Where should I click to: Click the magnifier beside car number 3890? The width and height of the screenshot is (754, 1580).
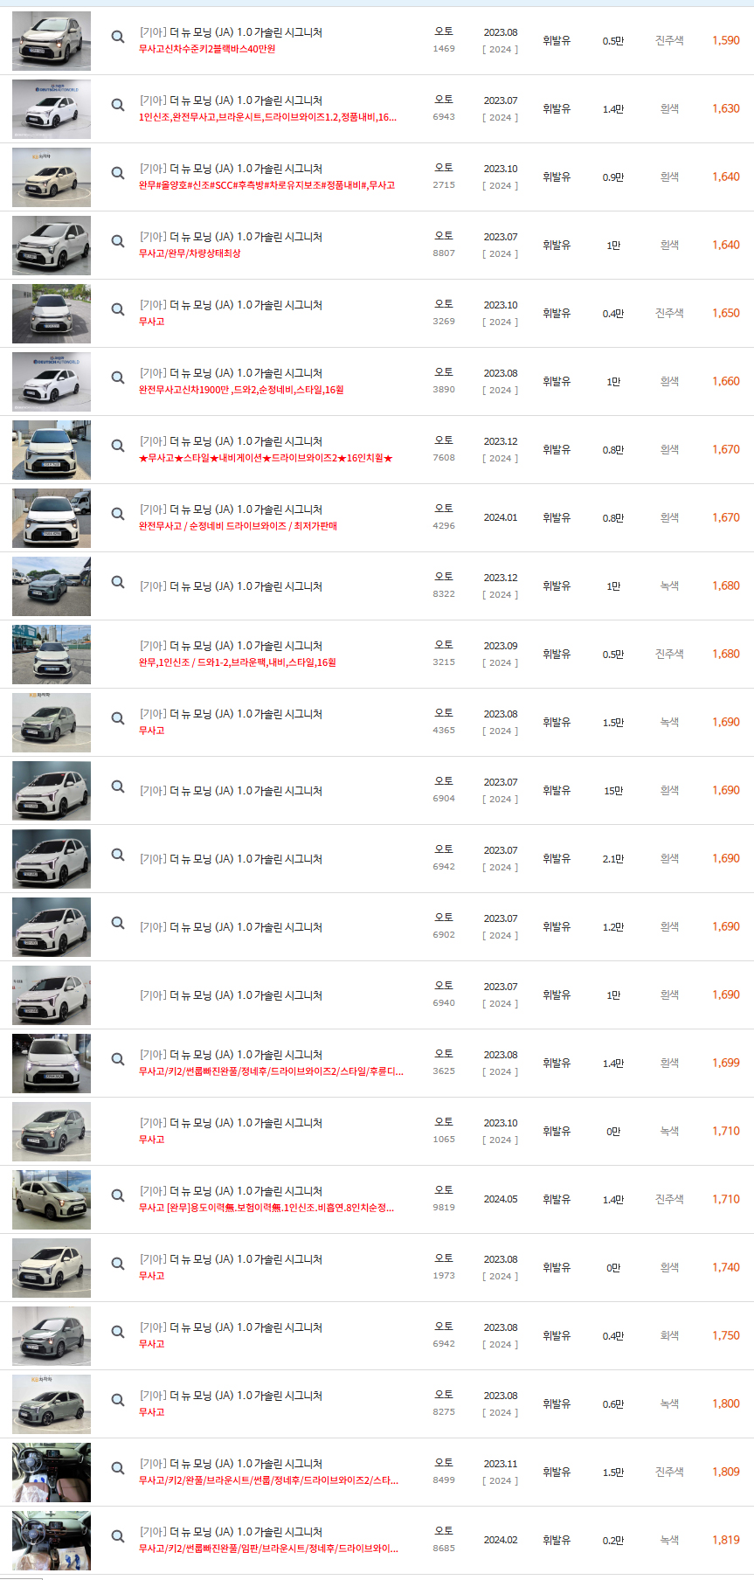[118, 378]
